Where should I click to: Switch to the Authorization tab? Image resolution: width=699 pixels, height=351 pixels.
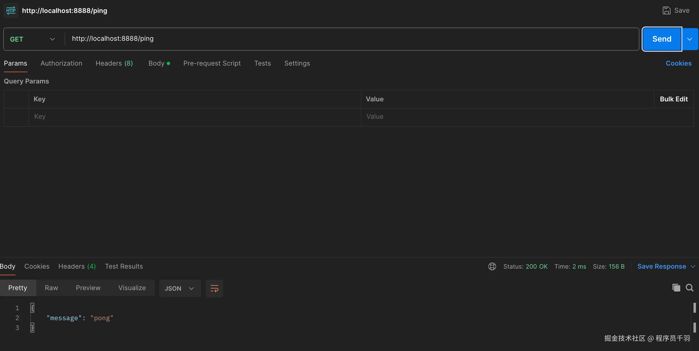click(x=61, y=63)
